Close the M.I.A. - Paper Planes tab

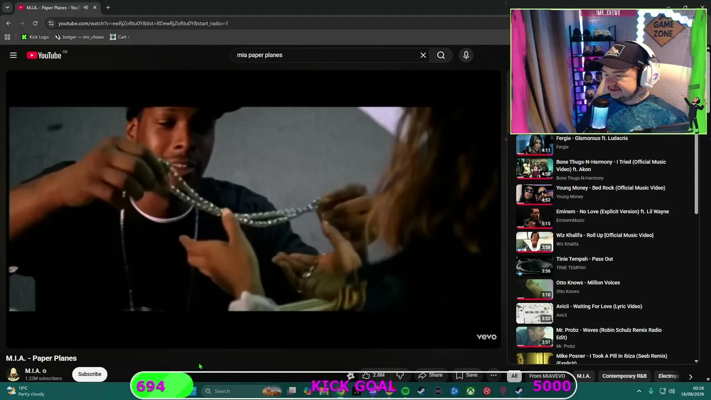point(95,8)
